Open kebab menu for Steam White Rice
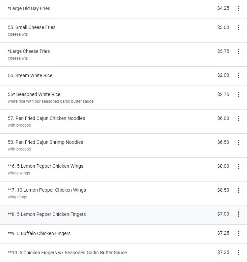This screenshot has height=262, width=247. [238, 75]
